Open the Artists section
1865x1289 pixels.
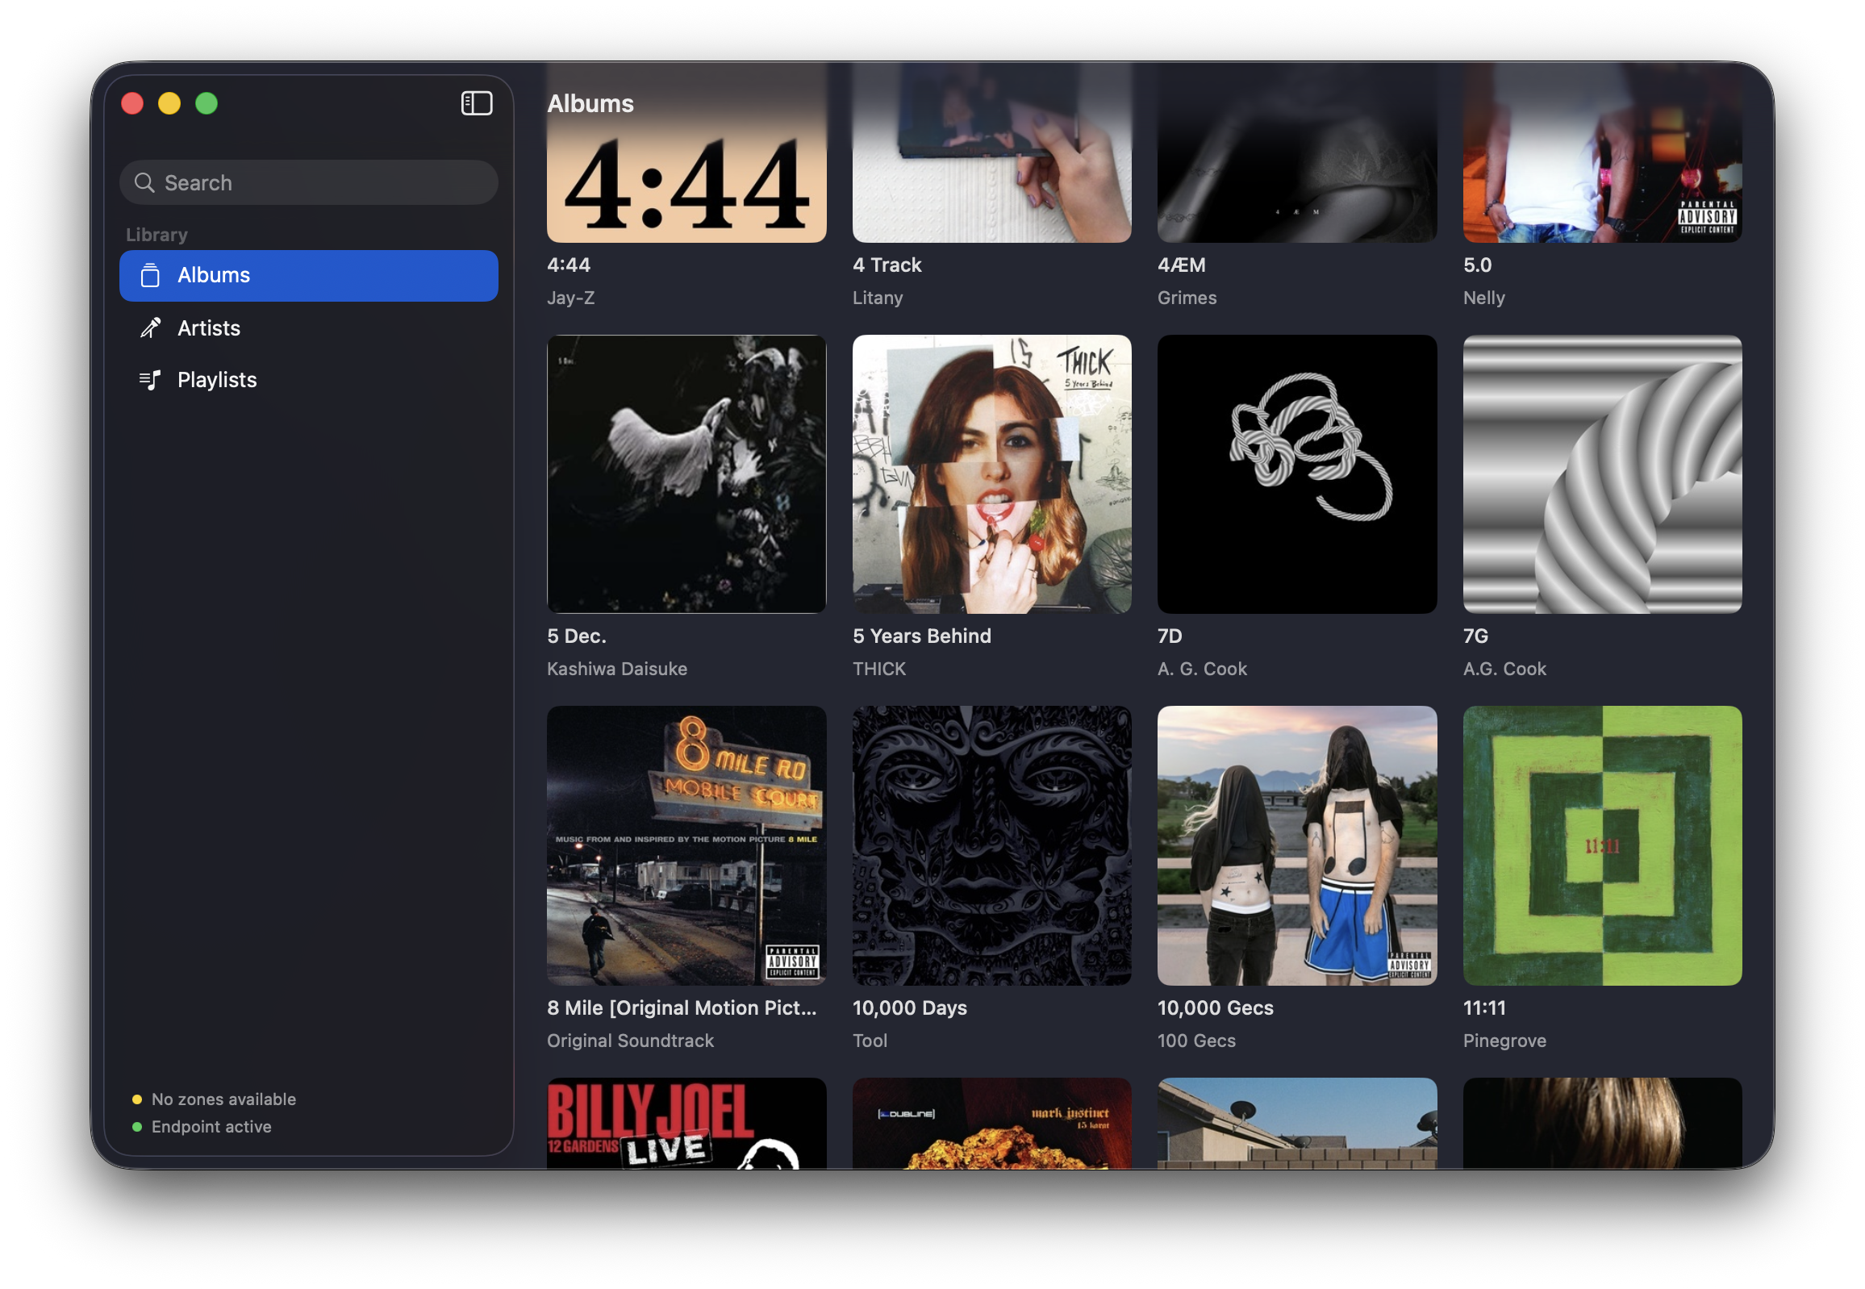[208, 328]
